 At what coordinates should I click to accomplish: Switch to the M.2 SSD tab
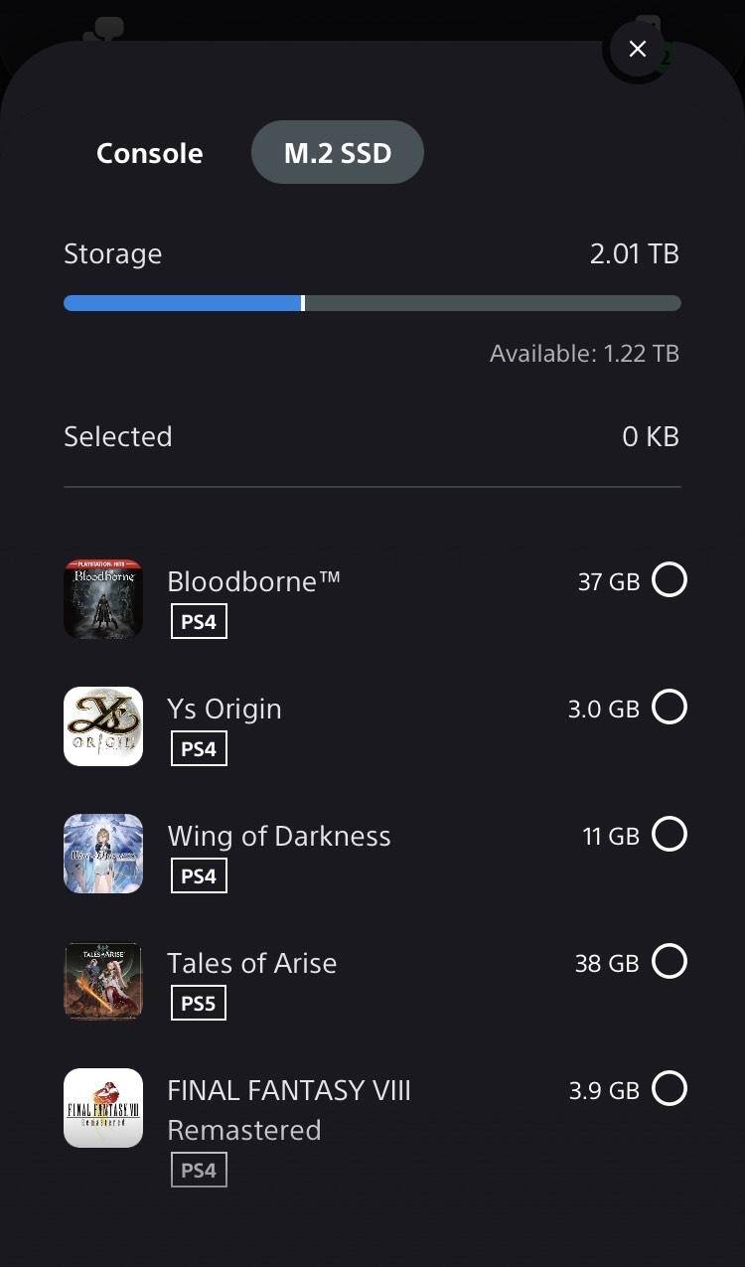coord(338,153)
